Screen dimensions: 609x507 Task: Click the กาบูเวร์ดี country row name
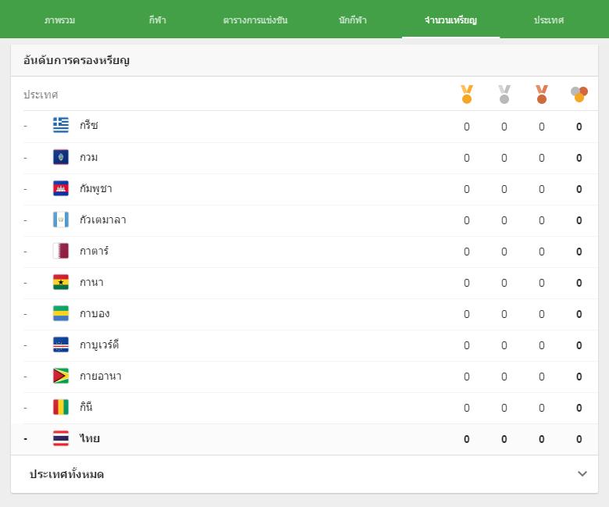pyautogui.click(x=99, y=345)
